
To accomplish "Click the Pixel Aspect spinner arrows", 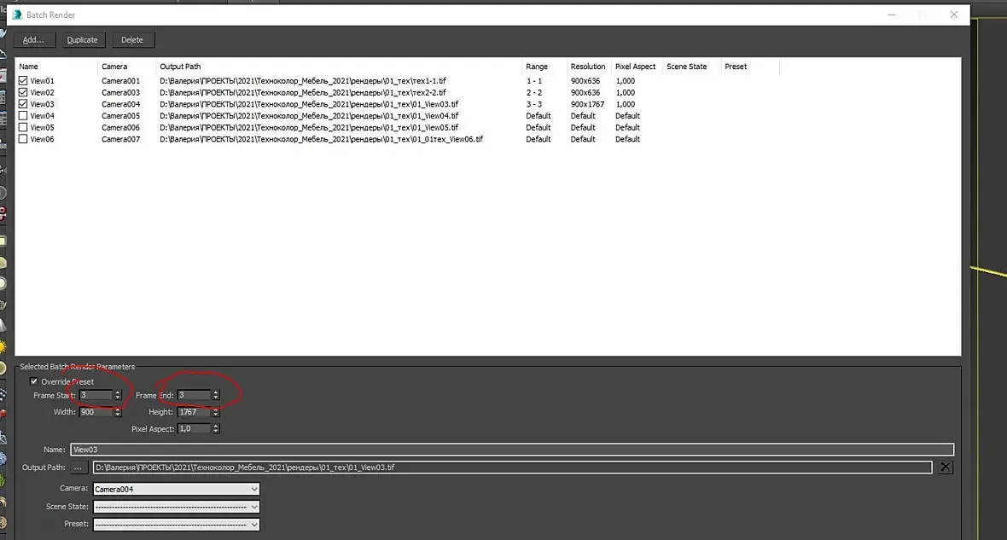I will tap(216, 429).
